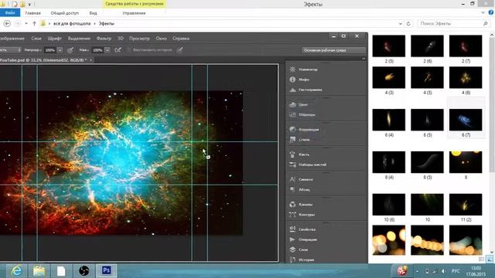Click tablet pressure size icon after Восстановить историю
This screenshot has width=495, height=278.
pyautogui.click(x=179, y=49)
